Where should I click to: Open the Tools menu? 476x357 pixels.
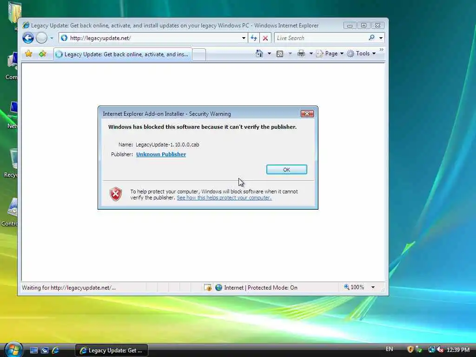click(x=362, y=53)
